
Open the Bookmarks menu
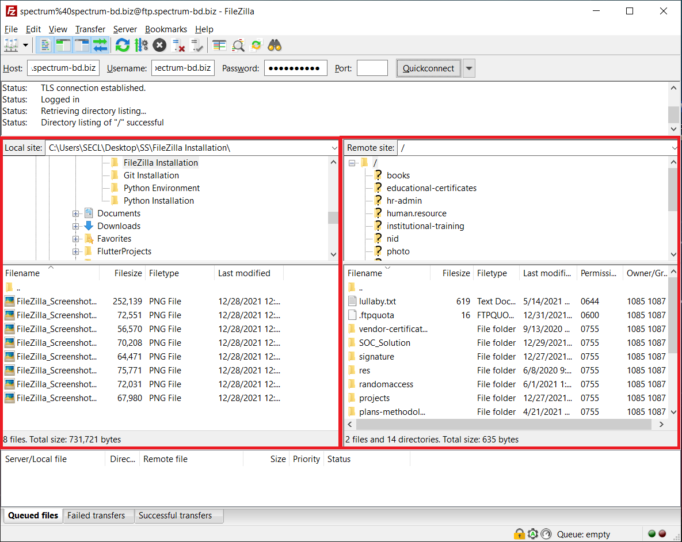point(166,29)
